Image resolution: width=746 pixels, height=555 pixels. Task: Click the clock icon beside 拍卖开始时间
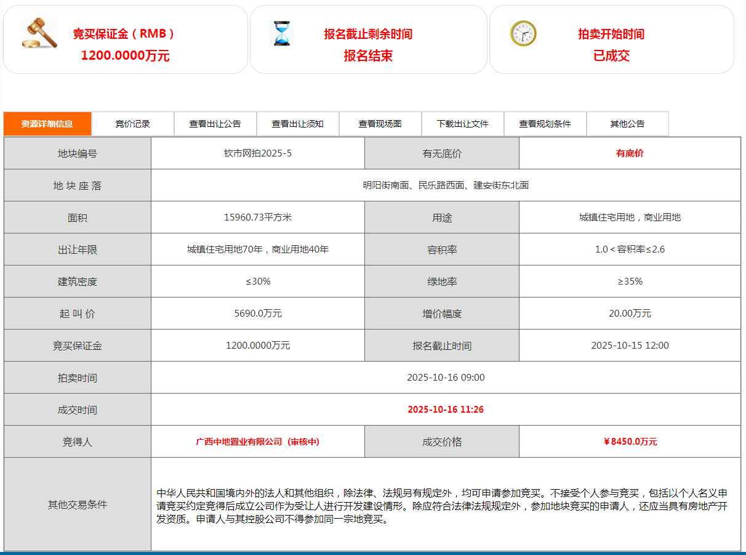pyautogui.click(x=523, y=33)
